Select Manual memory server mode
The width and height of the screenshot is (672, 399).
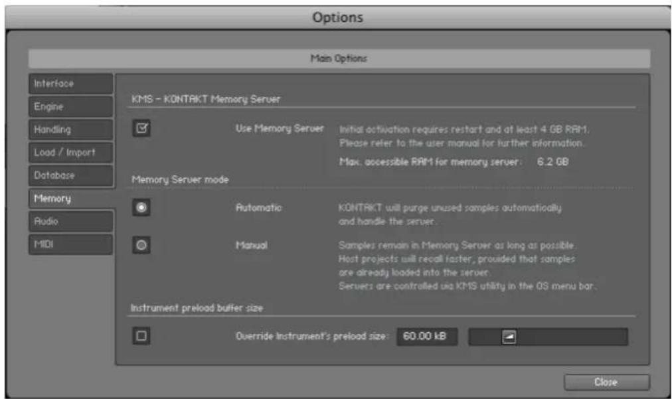tap(141, 245)
